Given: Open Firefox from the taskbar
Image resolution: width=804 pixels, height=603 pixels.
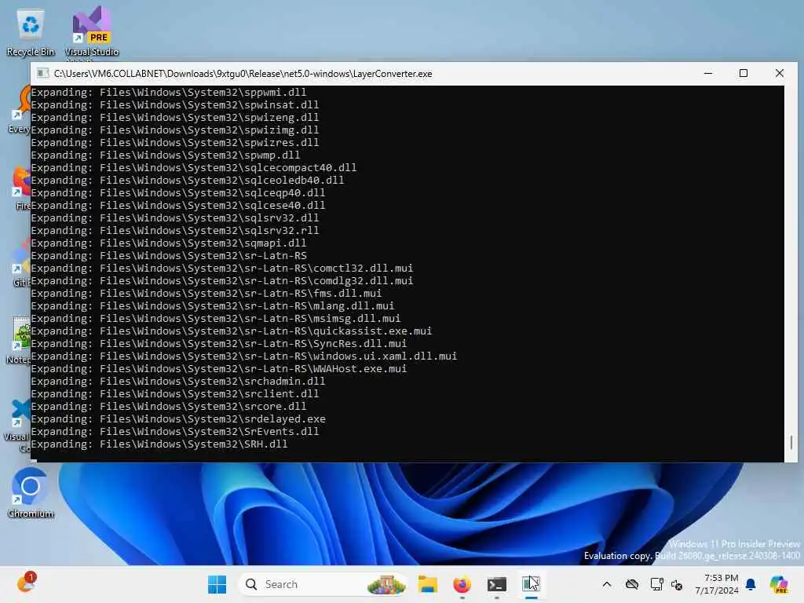Looking at the screenshot, I should point(462,584).
